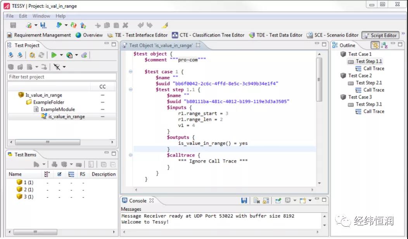Toggle Link with Editor button in Outline
The height and width of the screenshot is (239, 408).
tap(375, 45)
